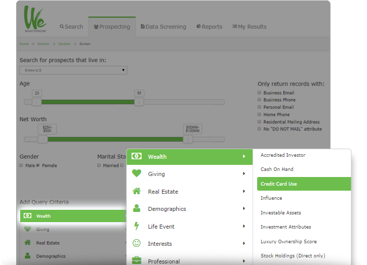367x265 pixels.
Task: Select Investment Attributes option
Action: (x=286, y=227)
